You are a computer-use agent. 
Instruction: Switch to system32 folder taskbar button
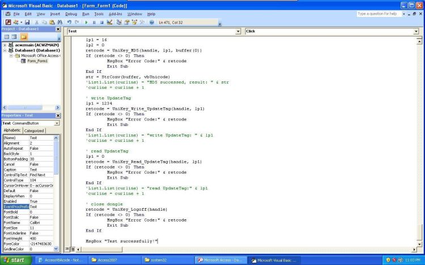(167, 260)
